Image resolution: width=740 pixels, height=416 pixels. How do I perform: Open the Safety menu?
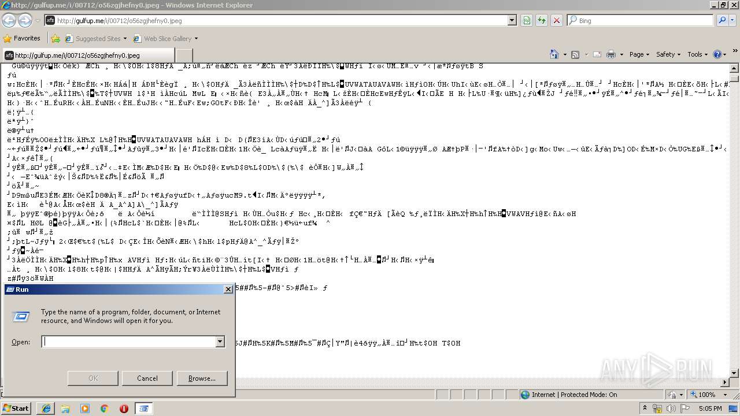668,54
